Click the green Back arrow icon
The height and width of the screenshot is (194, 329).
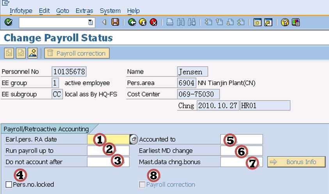tap(132, 23)
